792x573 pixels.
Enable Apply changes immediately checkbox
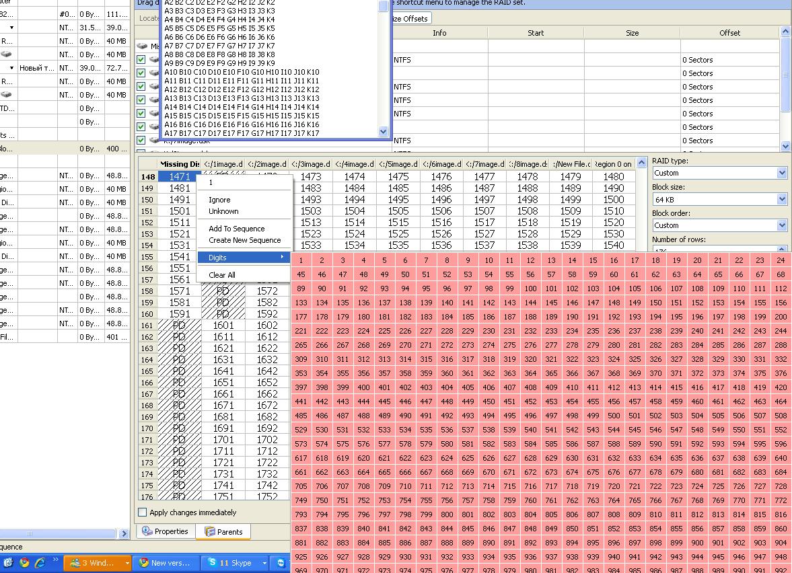pyautogui.click(x=143, y=512)
